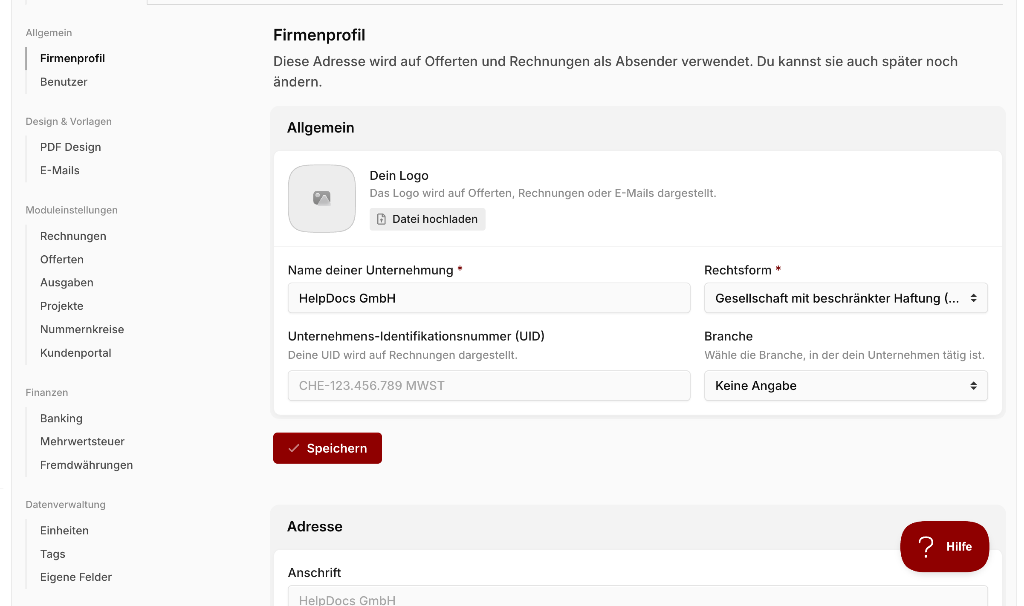The height and width of the screenshot is (606, 1024).
Task: Click the UID input field
Action: (x=489, y=386)
